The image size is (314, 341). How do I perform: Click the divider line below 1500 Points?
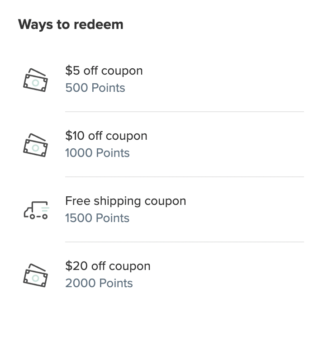click(184, 242)
